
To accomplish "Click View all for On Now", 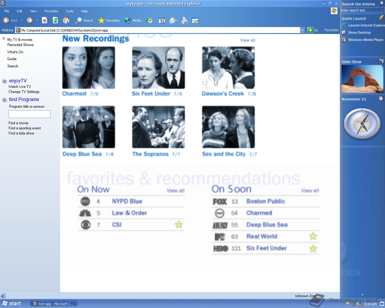I will coord(176,191).
